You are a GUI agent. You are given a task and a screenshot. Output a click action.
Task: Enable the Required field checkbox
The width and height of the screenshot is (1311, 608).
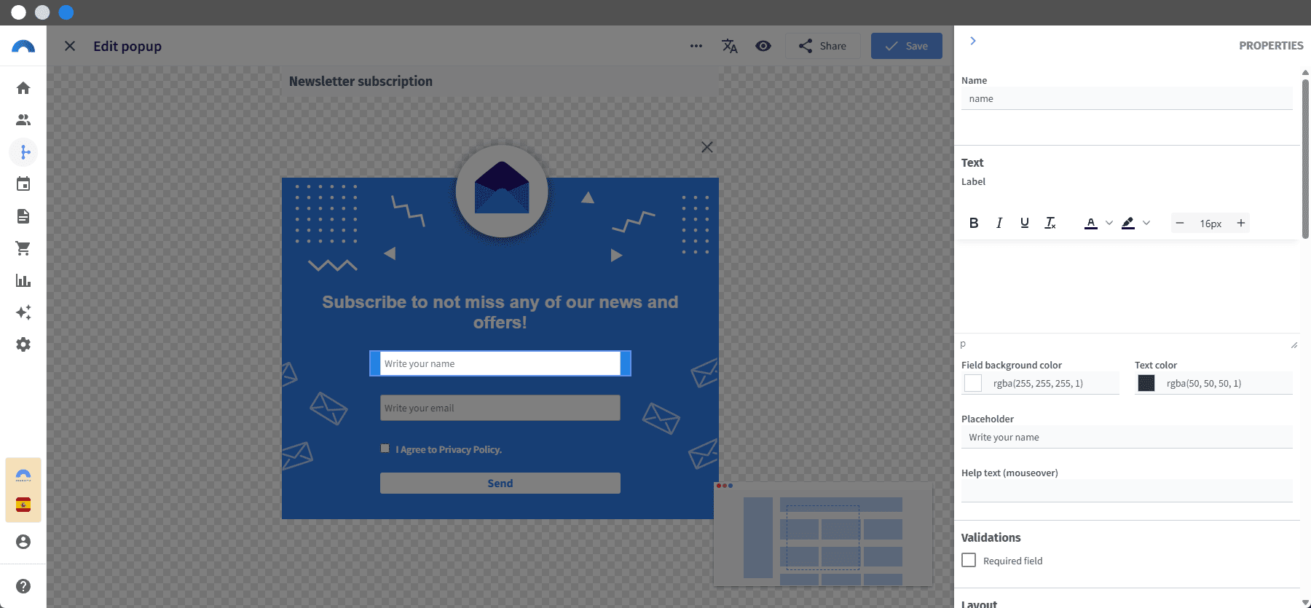point(969,560)
